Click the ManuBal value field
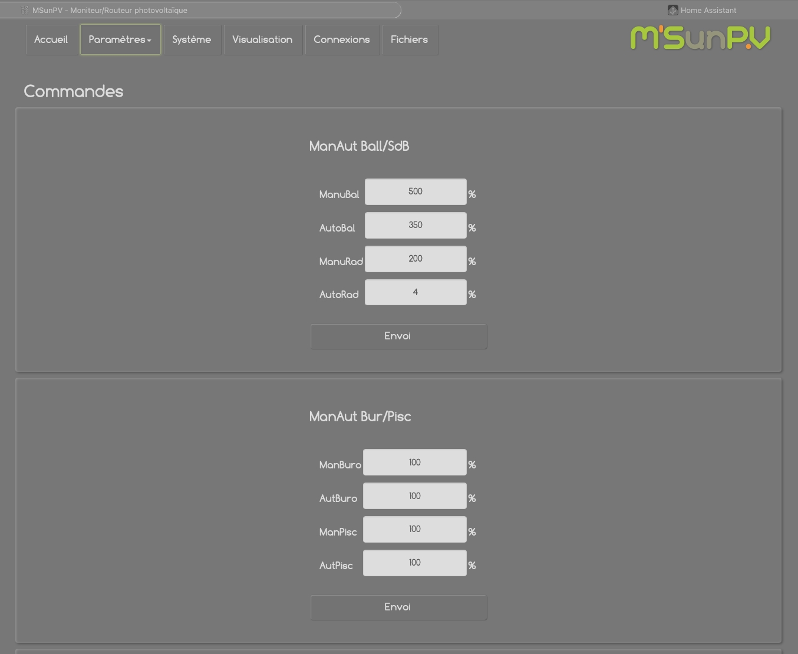 416,191
